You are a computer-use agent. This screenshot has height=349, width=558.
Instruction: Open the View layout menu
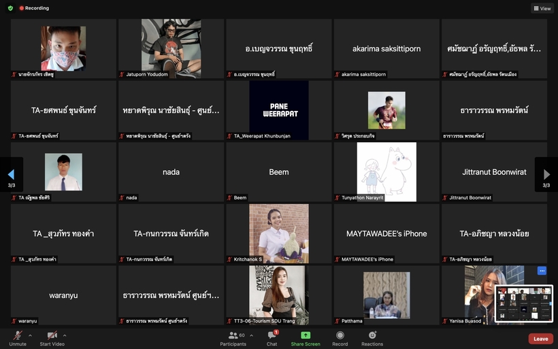(x=542, y=8)
